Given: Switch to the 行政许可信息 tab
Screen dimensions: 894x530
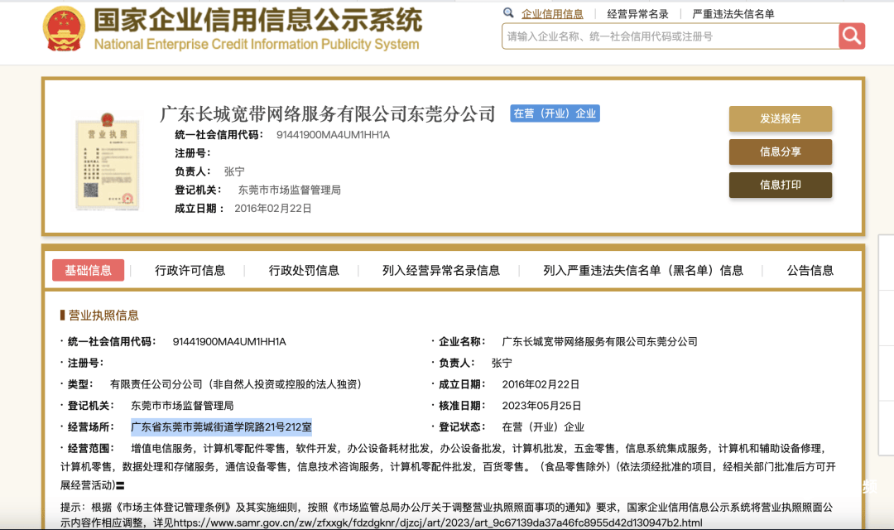Looking at the screenshot, I should tap(191, 270).
